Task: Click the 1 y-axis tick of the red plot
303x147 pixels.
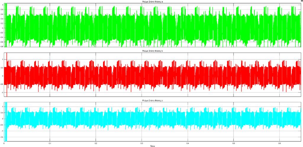Action: tap(3, 59)
